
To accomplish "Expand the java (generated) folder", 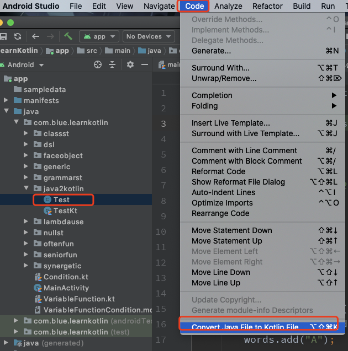I will (x=6, y=343).
